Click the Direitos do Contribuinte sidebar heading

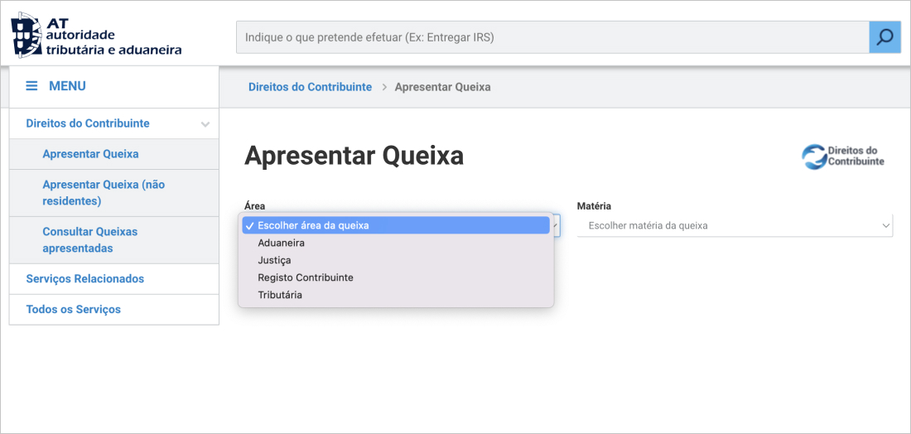88,123
